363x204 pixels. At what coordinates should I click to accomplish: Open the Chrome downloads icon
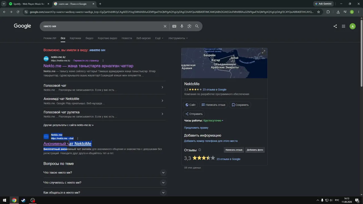click(338, 12)
